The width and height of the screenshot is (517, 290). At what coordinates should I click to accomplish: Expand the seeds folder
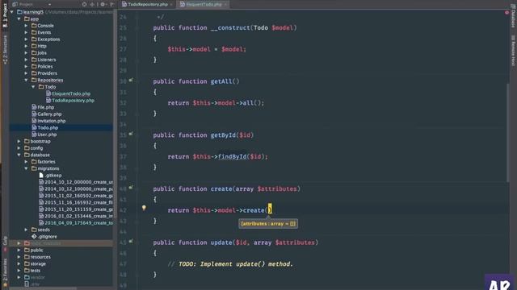tap(26, 230)
